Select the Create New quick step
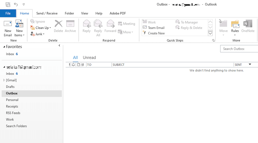Screen dimensions: 258x143 [154, 33]
